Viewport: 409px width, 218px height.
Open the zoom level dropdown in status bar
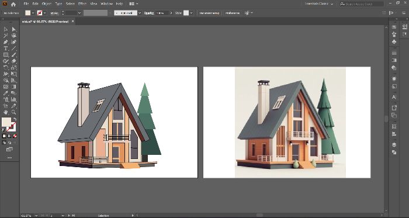coord(36,216)
